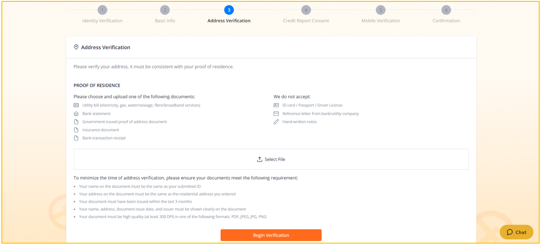The width and height of the screenshot is (542, 245).
Task: Click the insurance document file icon
Action: pyautogui.click(x=76, y=130)
